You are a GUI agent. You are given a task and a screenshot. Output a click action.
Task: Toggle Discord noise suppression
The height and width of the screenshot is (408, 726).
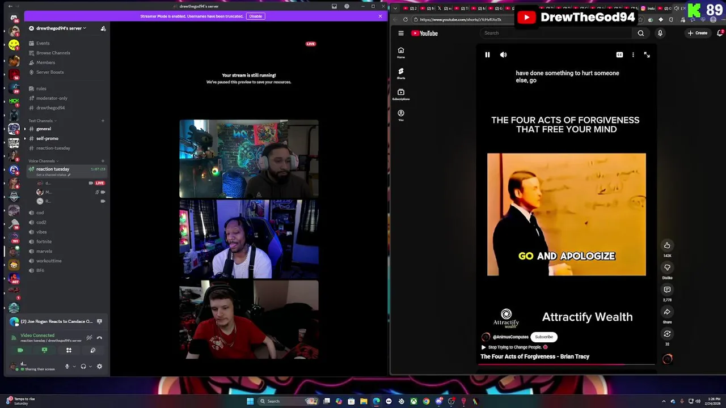click(x=89, y=338)
